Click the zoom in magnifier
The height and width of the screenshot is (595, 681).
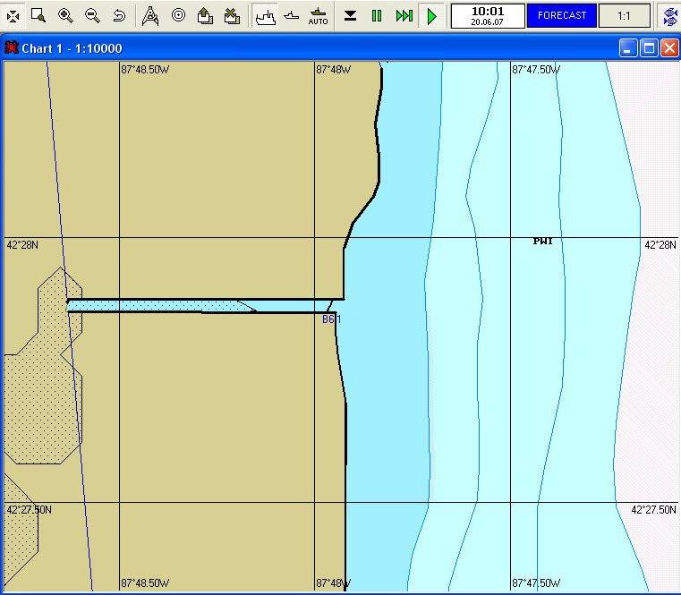point(65,16)
